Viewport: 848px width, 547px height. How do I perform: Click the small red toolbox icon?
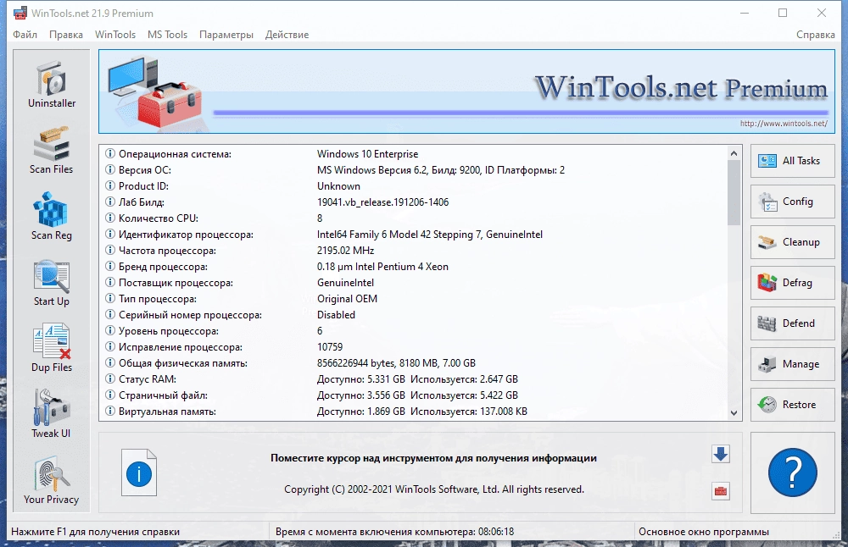720,491
